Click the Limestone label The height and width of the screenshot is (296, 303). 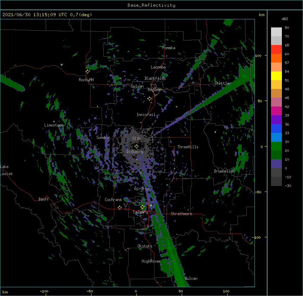(x=54, y=125)
